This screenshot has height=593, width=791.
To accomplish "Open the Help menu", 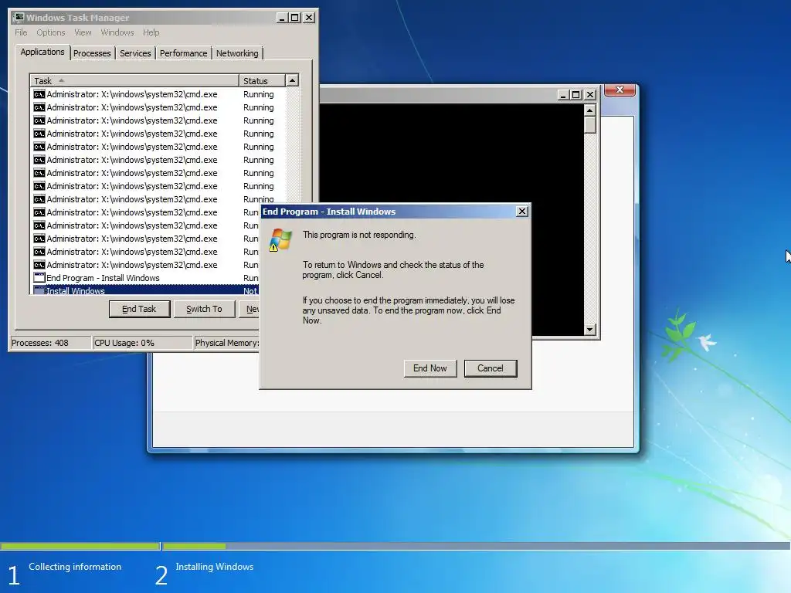I will click(x=151, y=32).
